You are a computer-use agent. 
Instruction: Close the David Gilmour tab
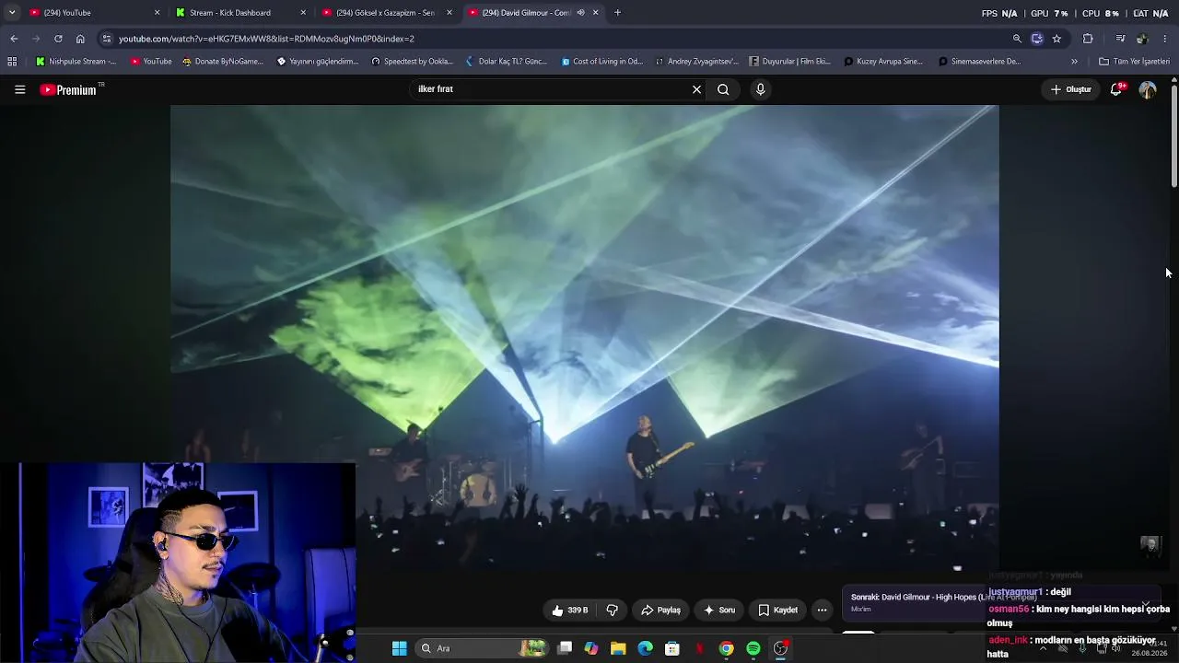coord(595,13)
